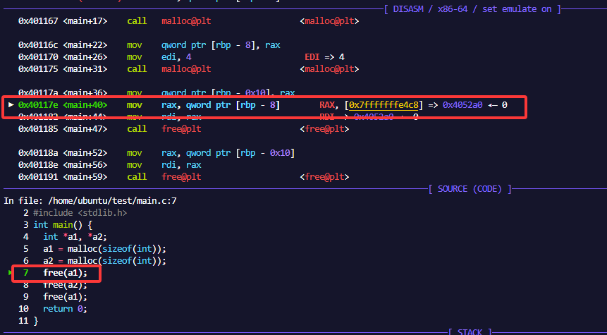Click the STACK section header
The image size is (607, 335).
tap(470, 331)
